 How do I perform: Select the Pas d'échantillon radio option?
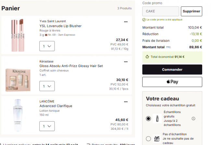[x=148, y=139]
